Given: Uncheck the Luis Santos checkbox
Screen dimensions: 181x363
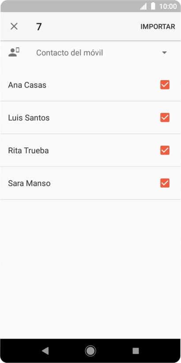Looking at the screenshot, I should 165,118.
